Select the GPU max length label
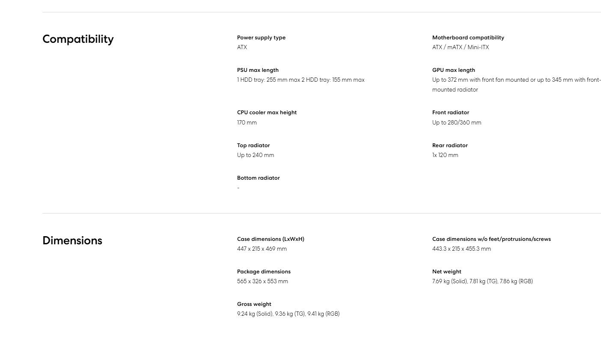The image size is (601, 338). click(453, 70)
